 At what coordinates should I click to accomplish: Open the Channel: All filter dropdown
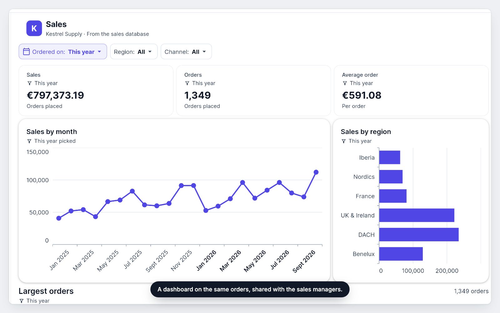(186, 52)
